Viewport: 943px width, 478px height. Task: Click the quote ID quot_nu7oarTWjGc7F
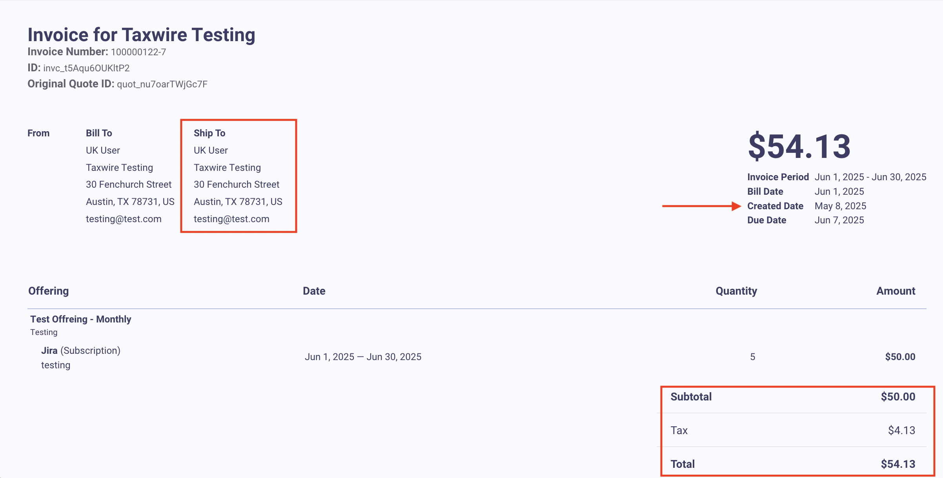click(x=162, y=84)
